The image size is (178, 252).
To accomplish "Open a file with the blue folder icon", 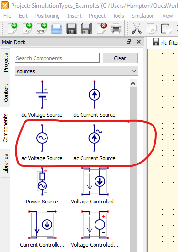I will click(x=57, y=28).
